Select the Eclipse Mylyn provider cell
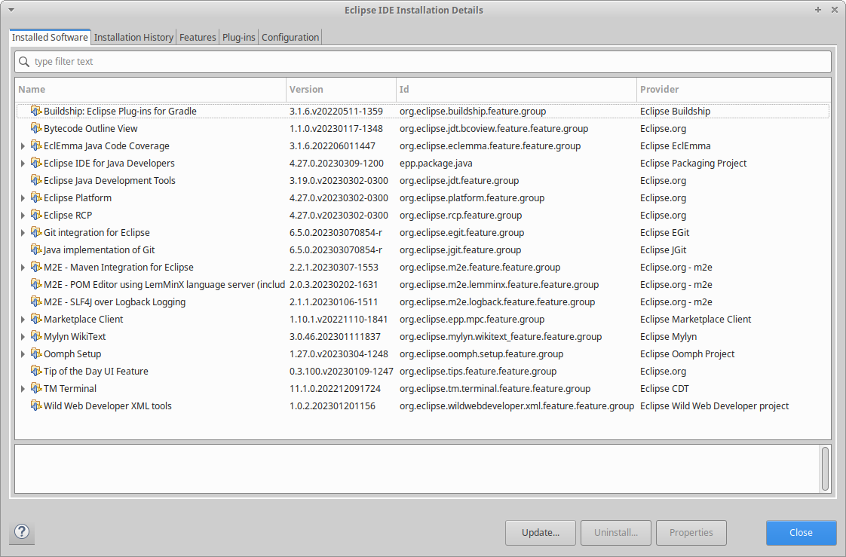Image resolution: width=846 pixels, height=557 pixels. [668, 336]
